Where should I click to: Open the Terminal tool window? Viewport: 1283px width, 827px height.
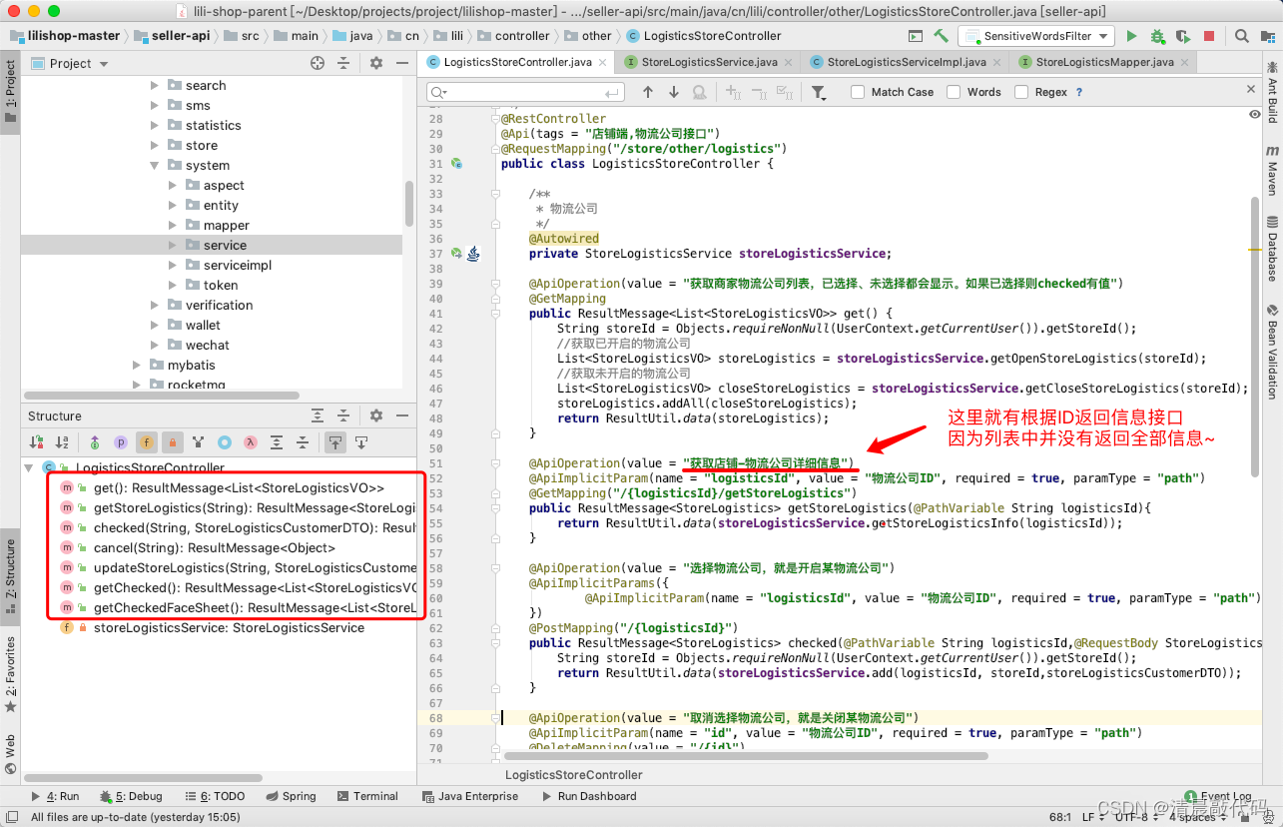pyautogui.click(x=367, y=796)
